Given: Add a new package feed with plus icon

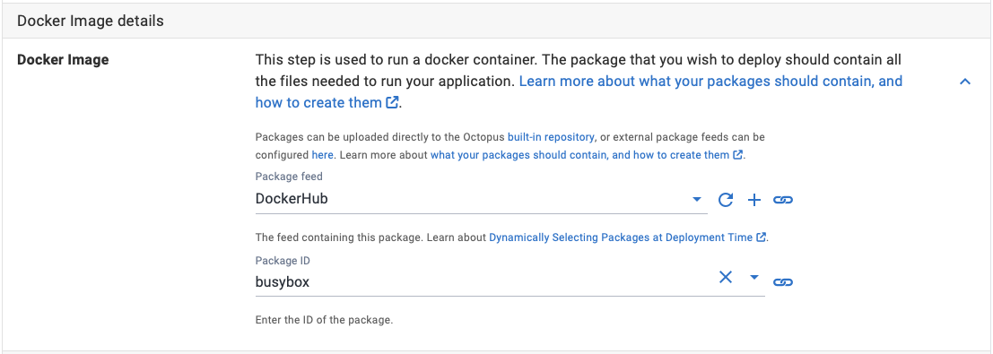Looking at the screenshot, I should 753,200.
